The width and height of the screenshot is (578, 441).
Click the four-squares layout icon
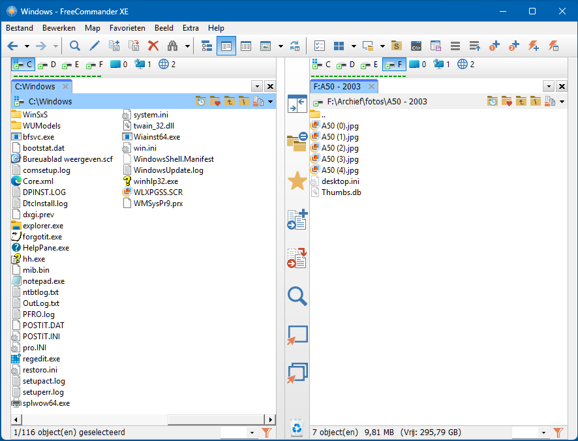click(339, 46)
